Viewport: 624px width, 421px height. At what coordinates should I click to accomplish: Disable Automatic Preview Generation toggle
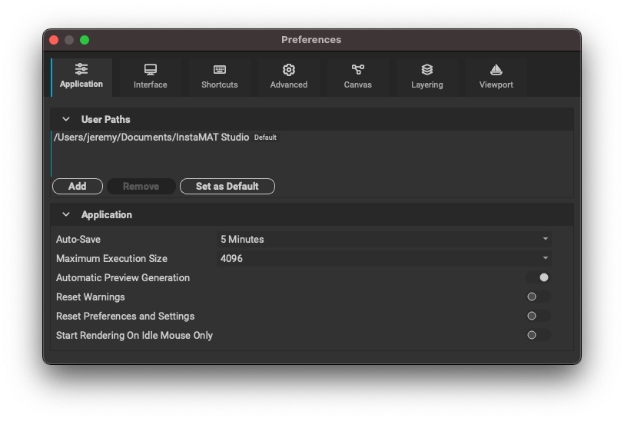click(x=539, y=277)
